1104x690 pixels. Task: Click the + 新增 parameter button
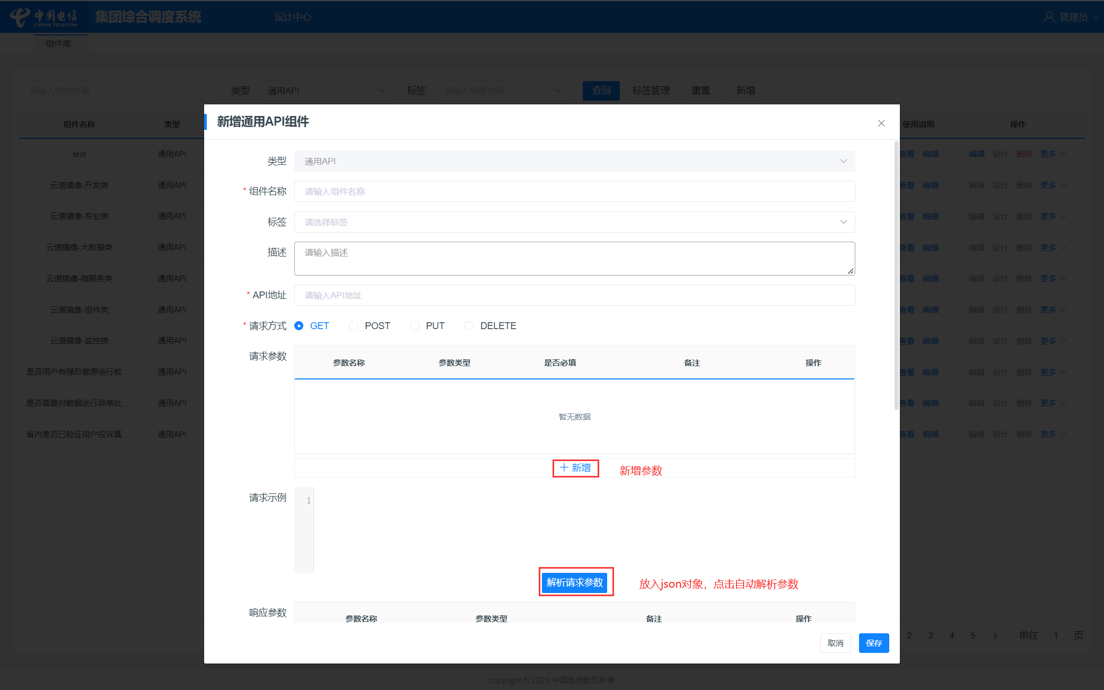tap(575, 468)
